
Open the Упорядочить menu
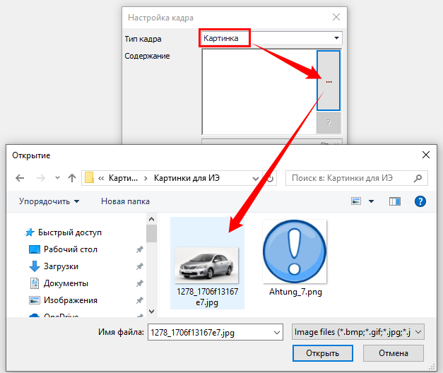coord(49,201)
